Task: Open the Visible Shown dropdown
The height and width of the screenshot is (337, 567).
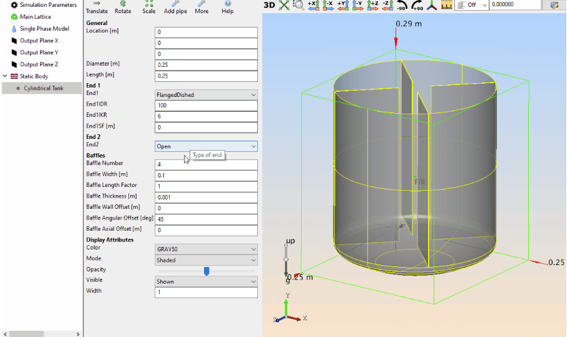Action: [206, 281]
